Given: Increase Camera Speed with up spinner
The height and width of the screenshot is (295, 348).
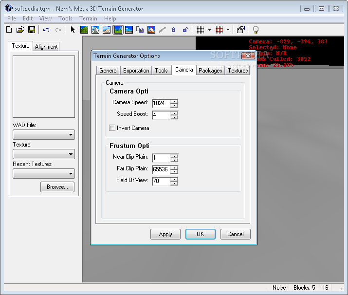Looking at the screenshot, I should (174, 101).
